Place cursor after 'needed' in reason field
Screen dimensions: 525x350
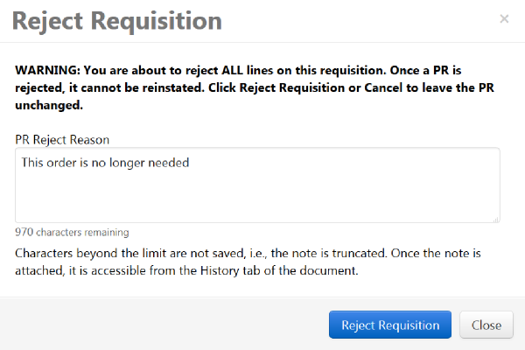pyautogui.click(x=191, y=162)
